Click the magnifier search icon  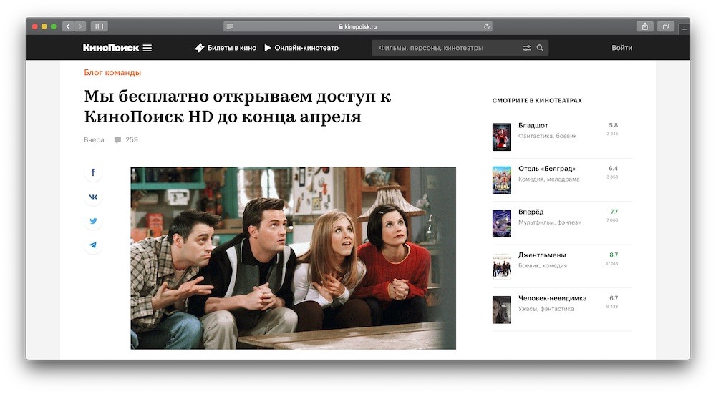tap(540, 48)
